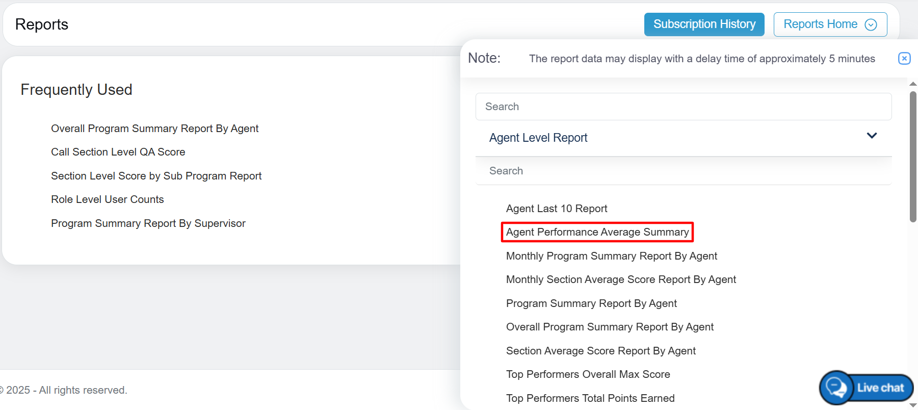Open Program Summary Report By Supervisor

(x=148, y=223)
